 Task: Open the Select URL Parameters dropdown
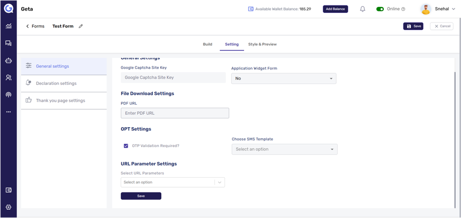pos(172,183)
